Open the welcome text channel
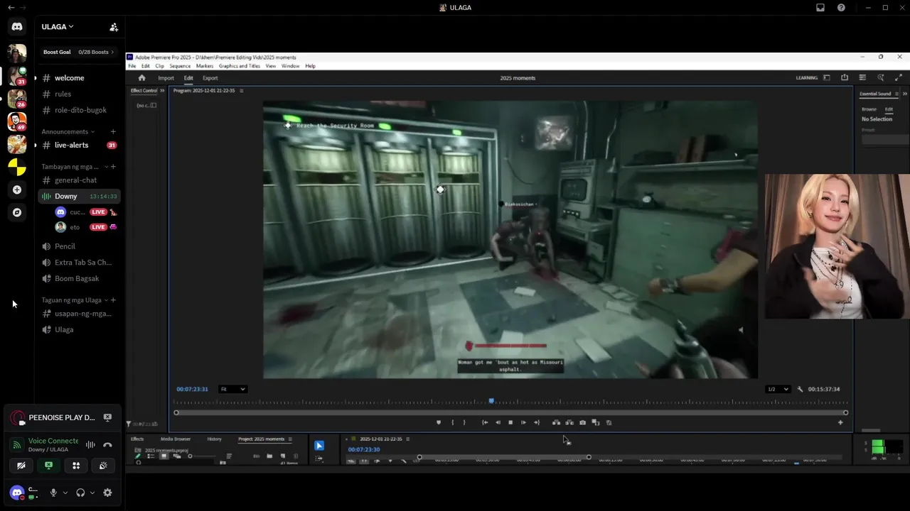Screen dimensions: 910x511 click(x=79, y=78)
